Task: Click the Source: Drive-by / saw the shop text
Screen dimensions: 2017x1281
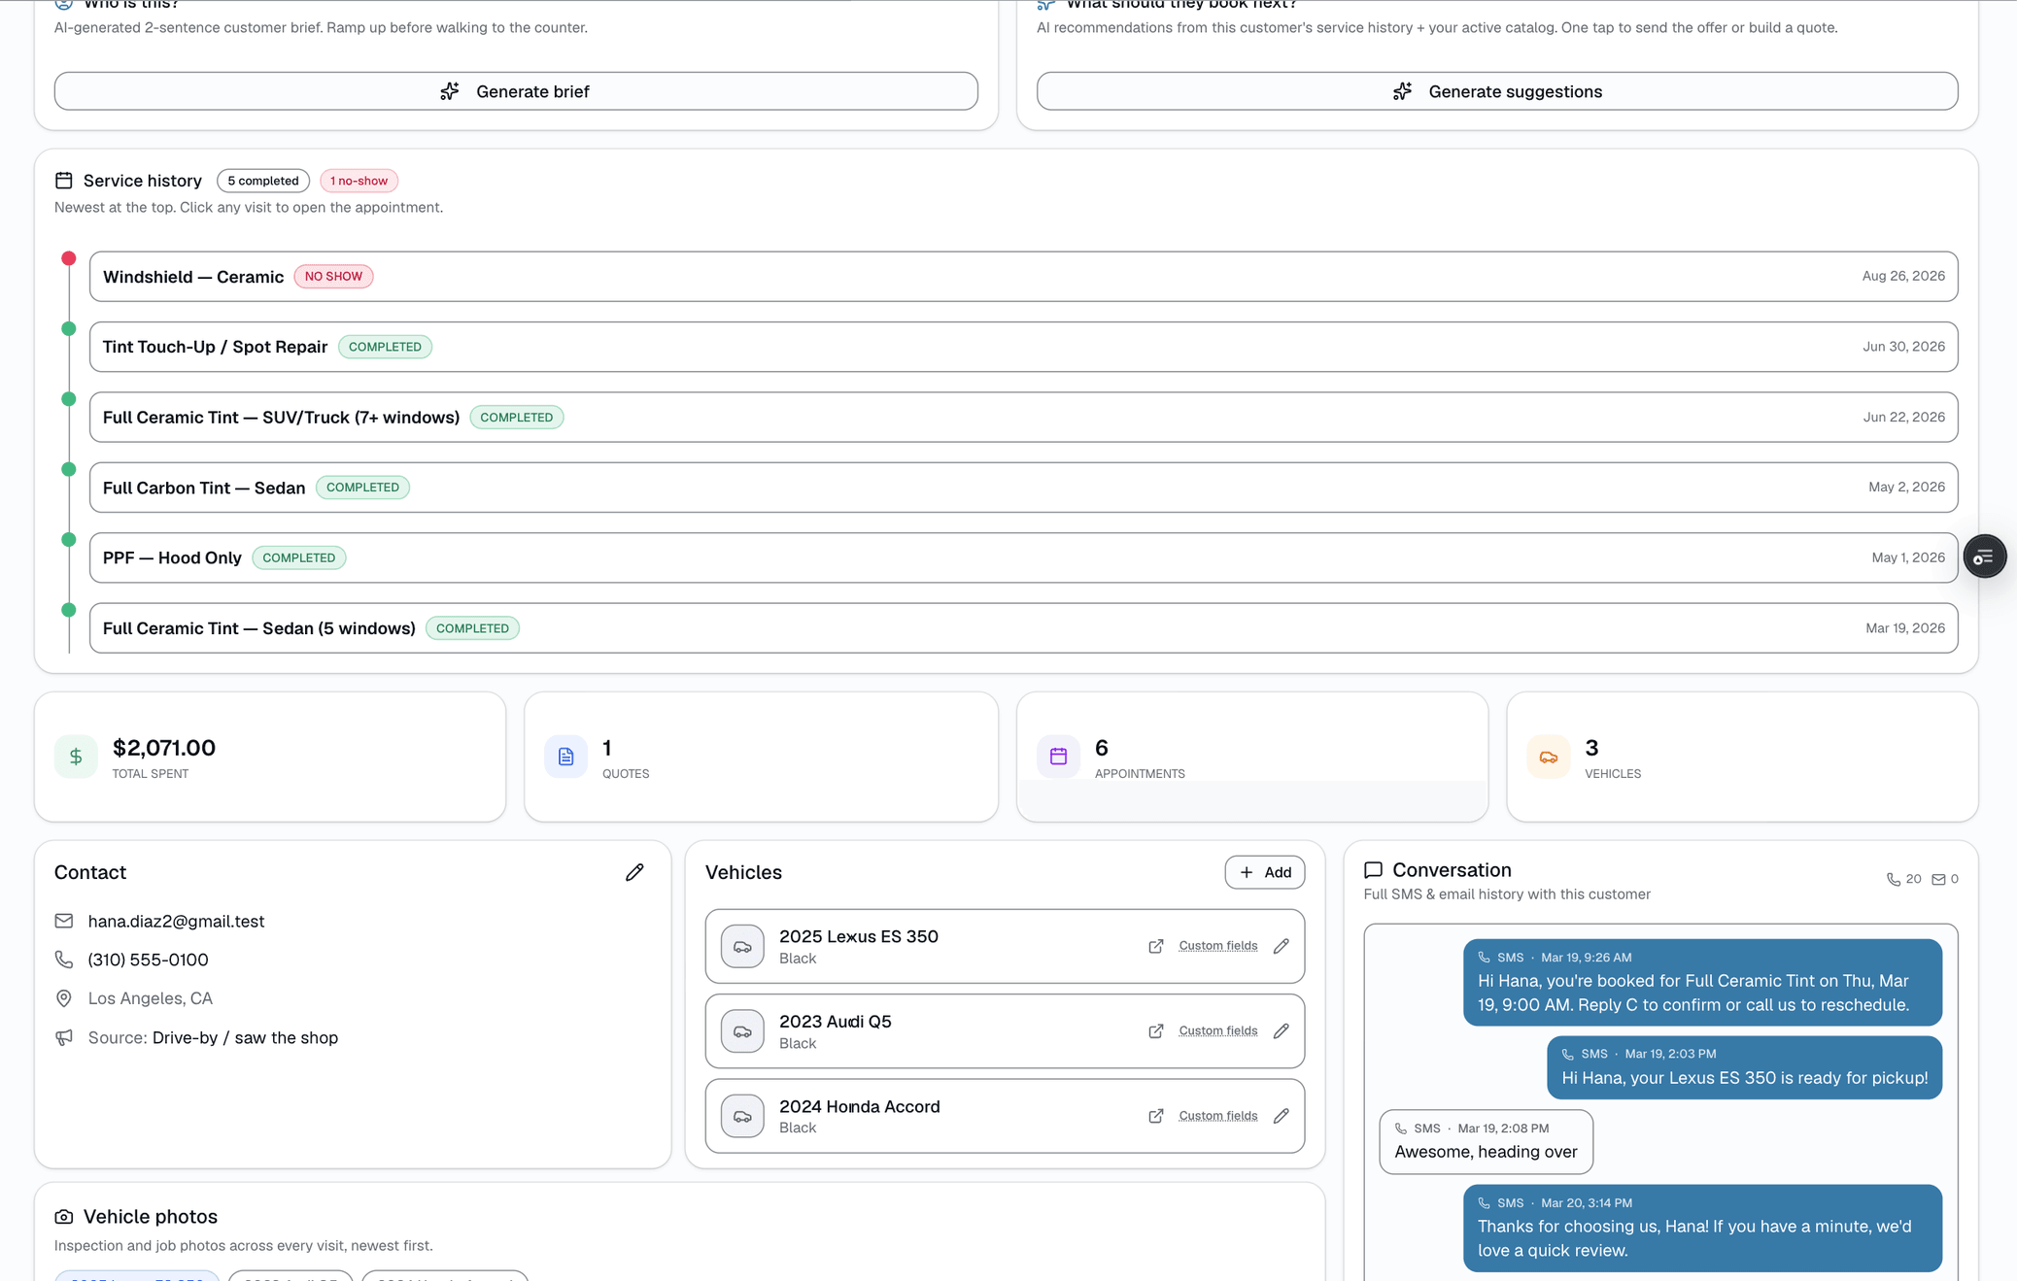Action: [x=213, y=1037]
